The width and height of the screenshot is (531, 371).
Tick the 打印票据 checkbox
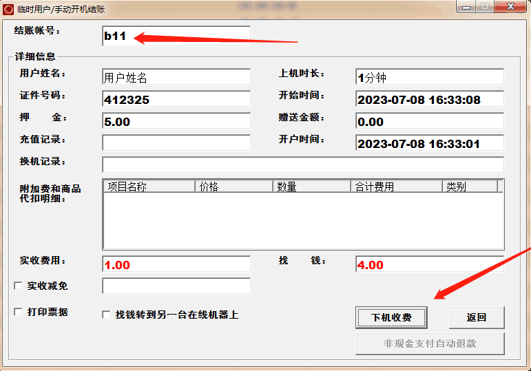click(18, 312)
